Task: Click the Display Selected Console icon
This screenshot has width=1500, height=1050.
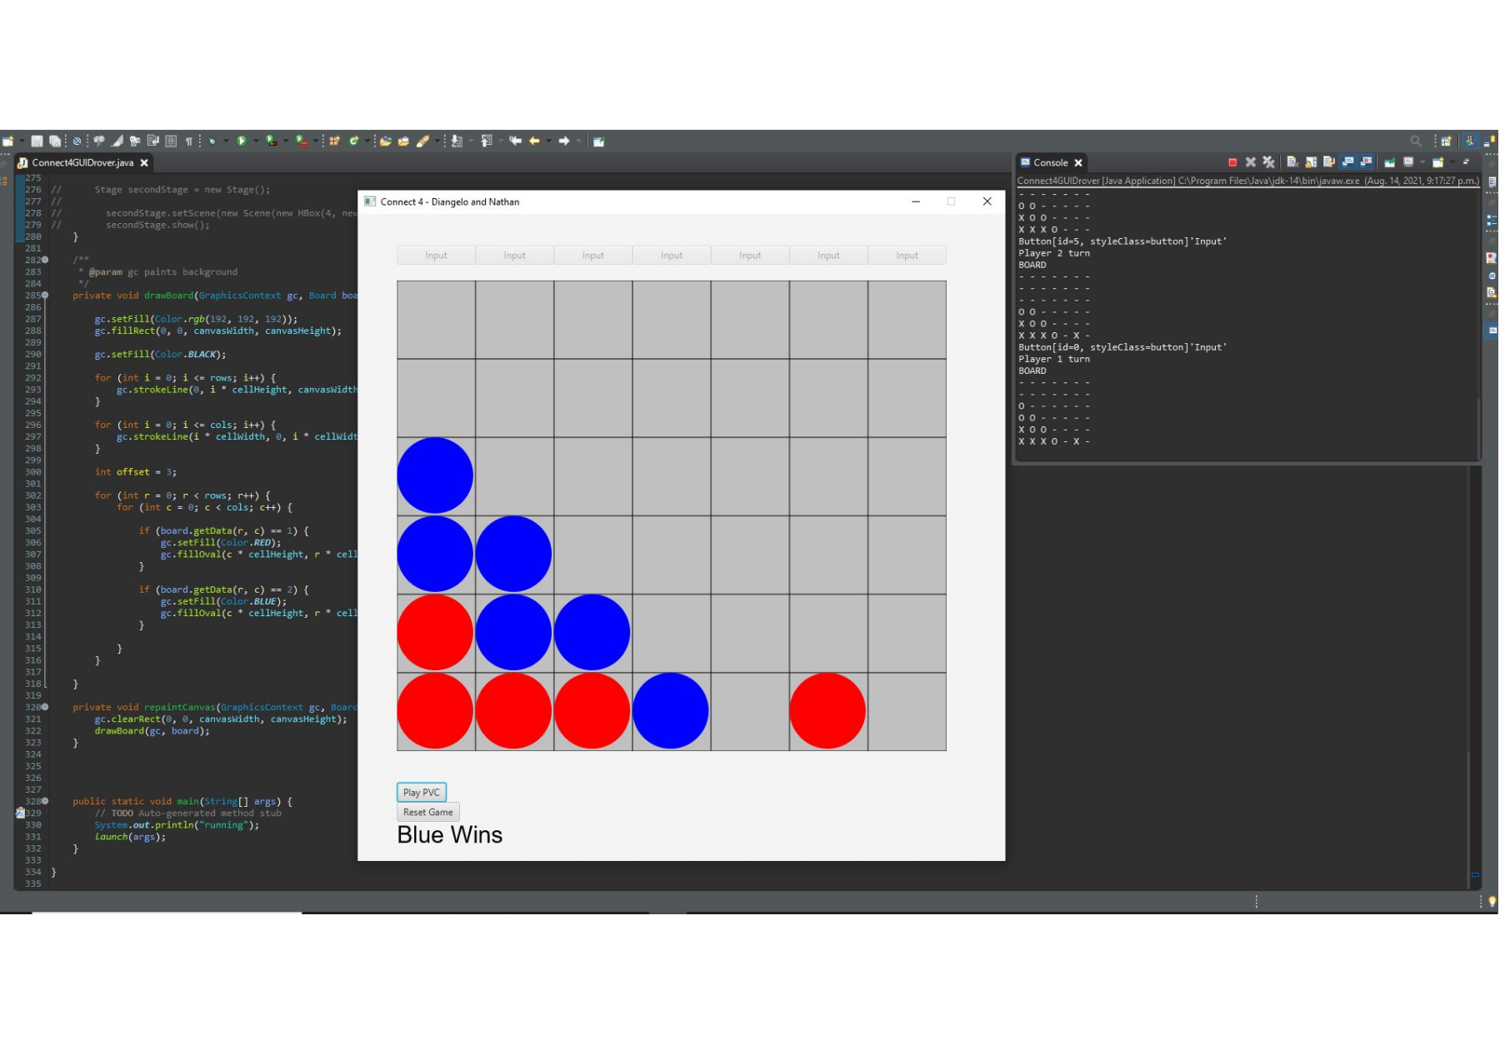Action: [x=1407, y=162]
